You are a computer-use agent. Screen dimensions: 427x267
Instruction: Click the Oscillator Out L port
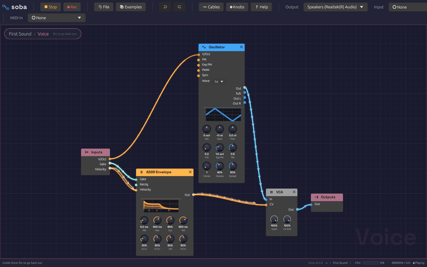coord(245,98)
